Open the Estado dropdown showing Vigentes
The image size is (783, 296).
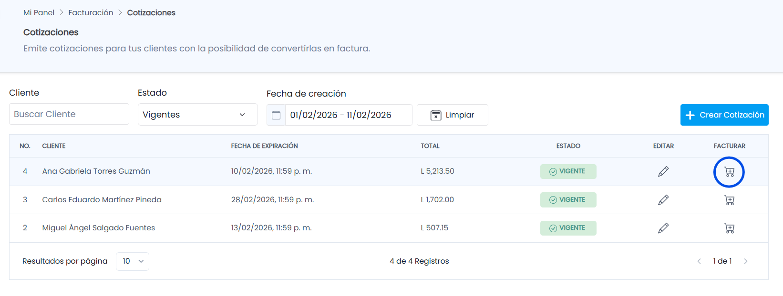[x=198, y=115]
